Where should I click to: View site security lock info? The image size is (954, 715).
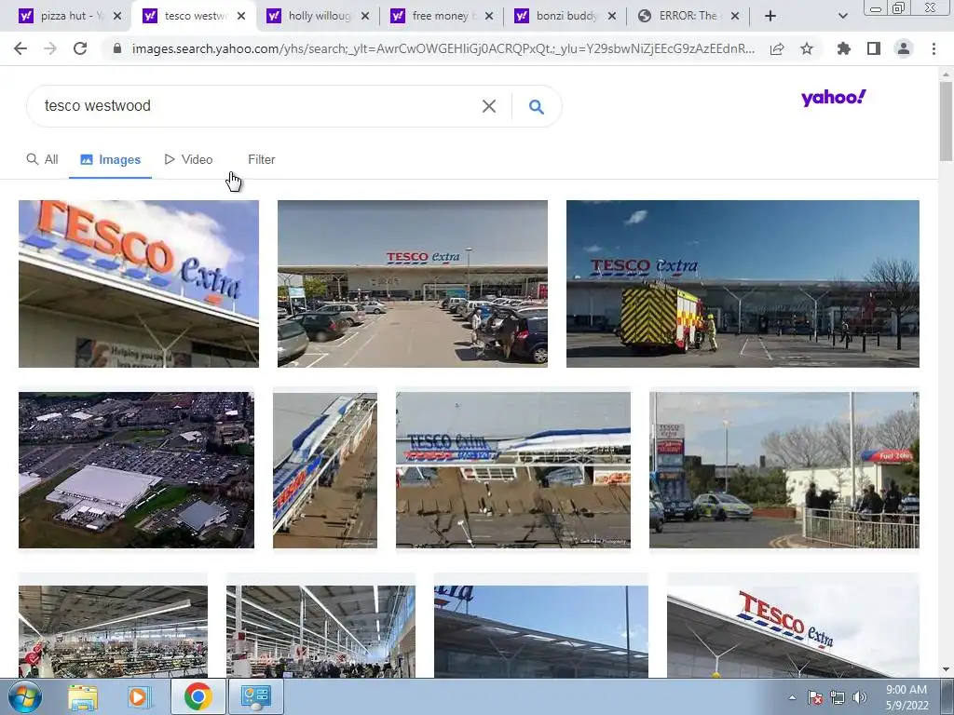(x=117, y=48)
